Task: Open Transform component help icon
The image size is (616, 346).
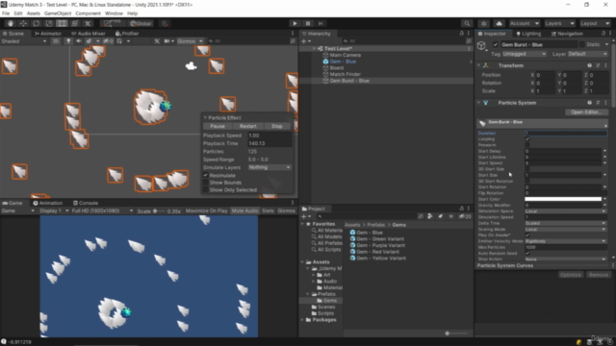Action: tap(589, 65)
